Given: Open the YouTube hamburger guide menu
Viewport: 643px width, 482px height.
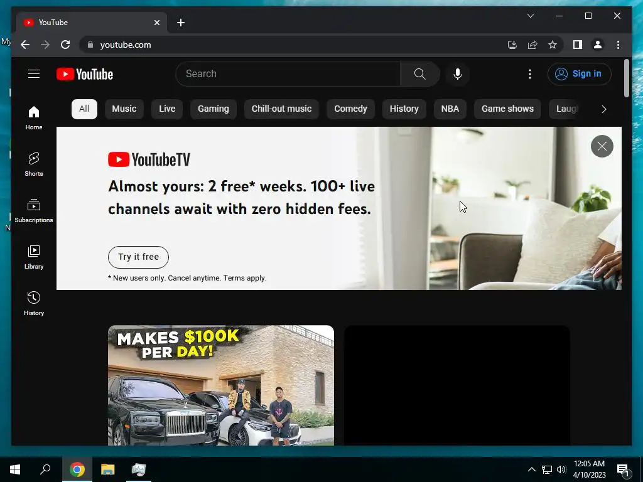Looking at the screenshot, I should point(34,74).
